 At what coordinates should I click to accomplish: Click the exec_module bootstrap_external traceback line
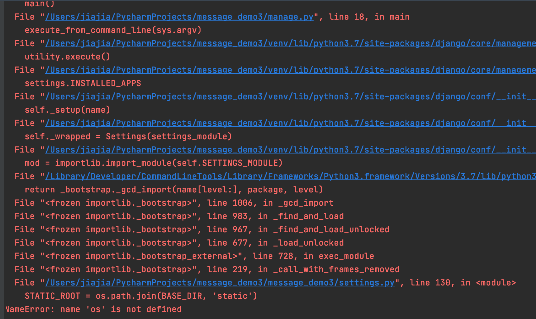tap(194, 256)
